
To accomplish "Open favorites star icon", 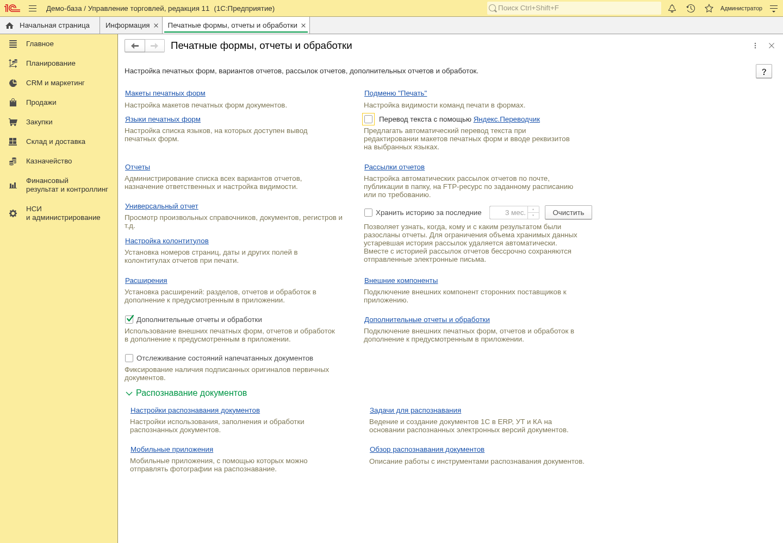I will 709,8.
